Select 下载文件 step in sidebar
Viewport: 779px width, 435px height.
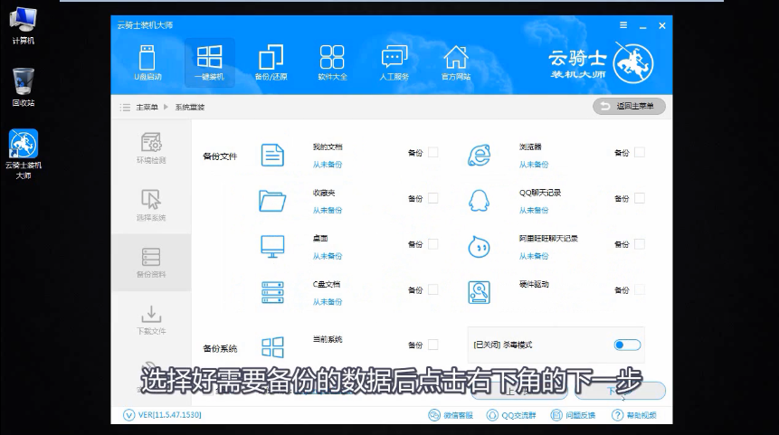[x=151, y=320]
